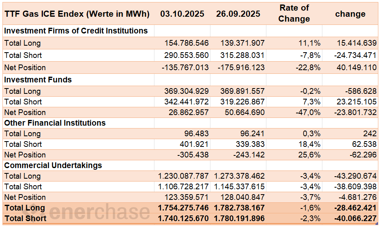The image size is (380, 226).
Task: Click the value 319.226.867
Action: tap(242, 102)
